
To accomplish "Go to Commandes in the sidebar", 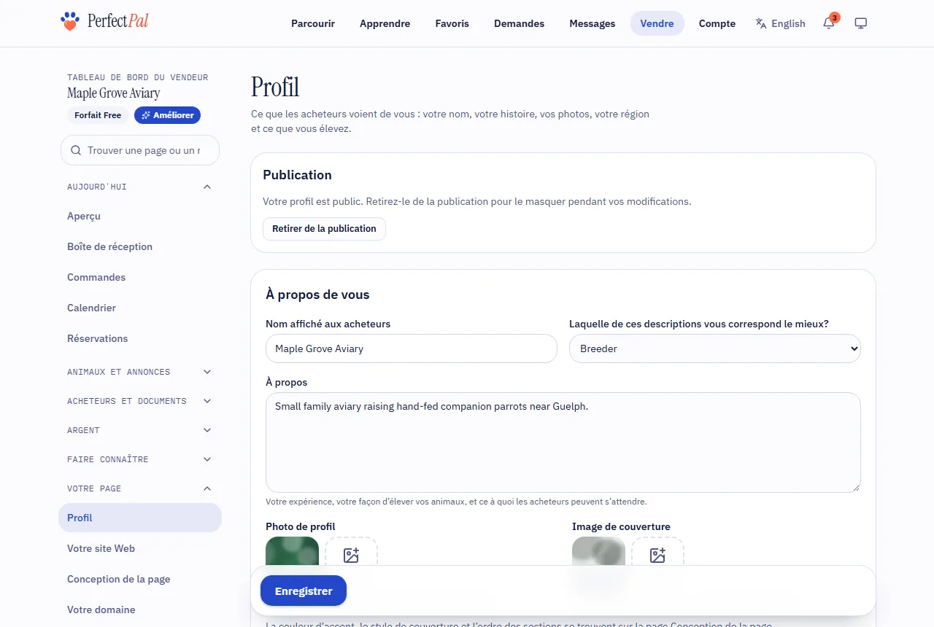I will point(140,277).
